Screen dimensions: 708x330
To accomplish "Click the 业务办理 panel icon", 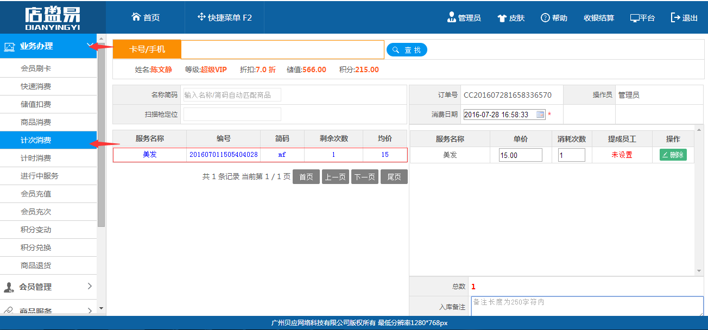I will tap(9, 47).
